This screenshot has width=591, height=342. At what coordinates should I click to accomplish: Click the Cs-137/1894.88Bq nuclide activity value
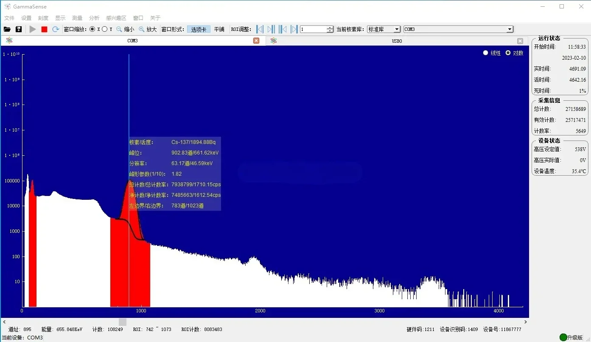[193, 142]
